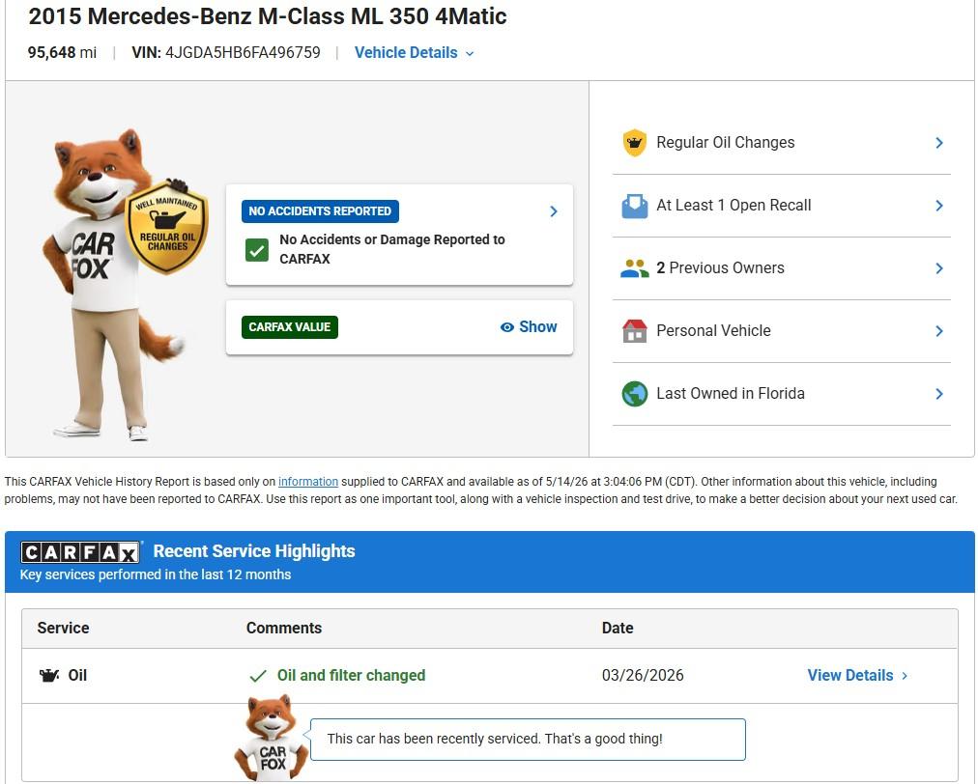Click the Service column header

pos(63,629)
